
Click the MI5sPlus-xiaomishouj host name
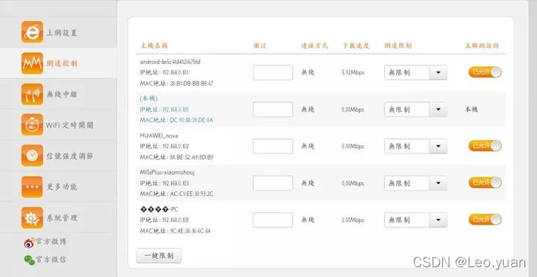coord(167,172)
